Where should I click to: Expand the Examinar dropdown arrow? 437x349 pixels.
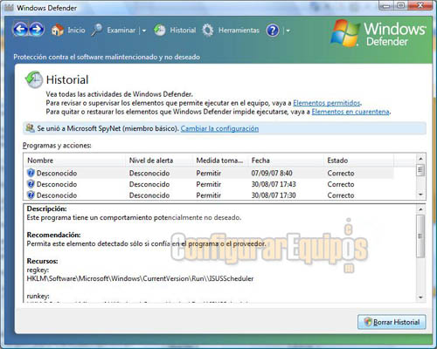pyautogui.click(x=144, y=31)
